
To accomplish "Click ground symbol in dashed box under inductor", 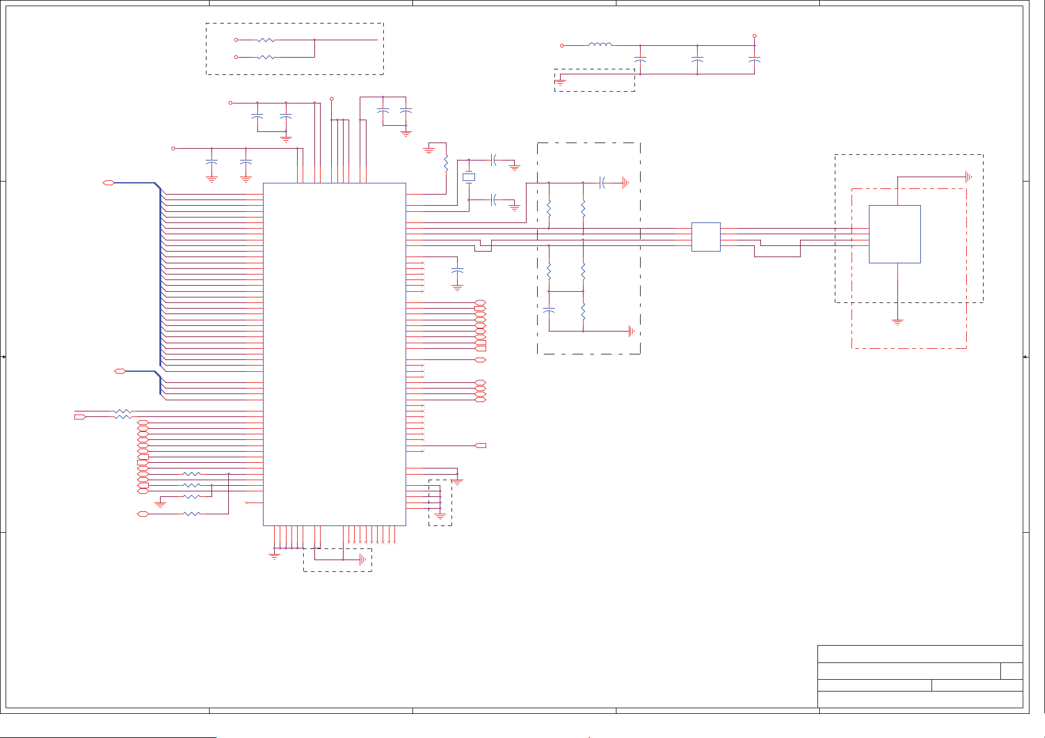I will coord(561,81).
